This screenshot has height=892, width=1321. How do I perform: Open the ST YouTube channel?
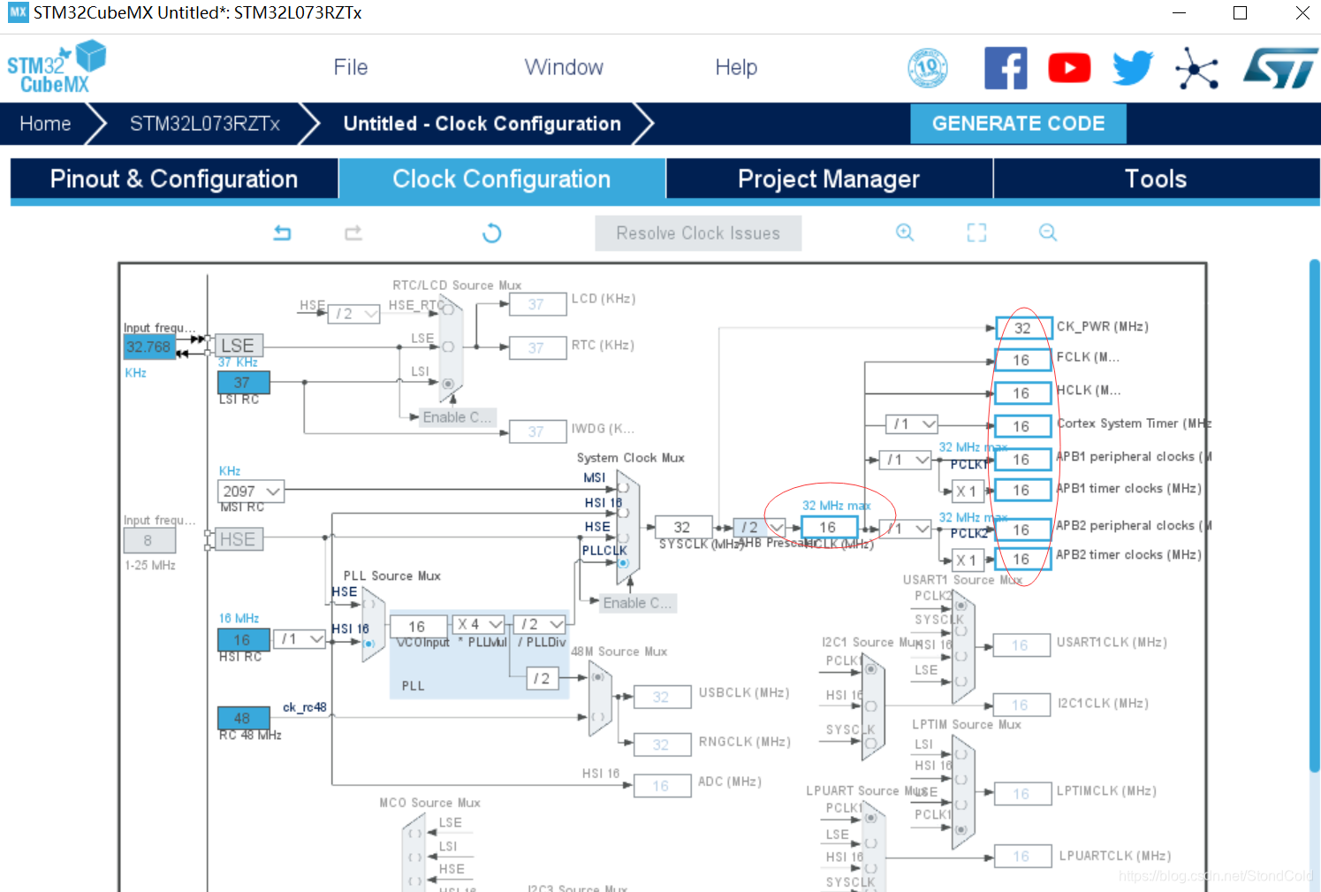coord(1069,68)
